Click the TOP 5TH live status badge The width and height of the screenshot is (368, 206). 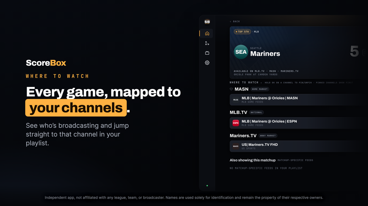242,32
